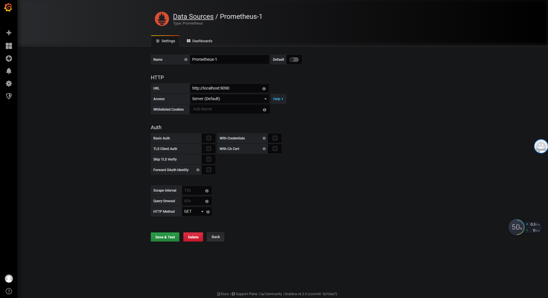This screenshot has height=298, width=548.
Task: Open the Explore compass icon
Action: (9, 58)
